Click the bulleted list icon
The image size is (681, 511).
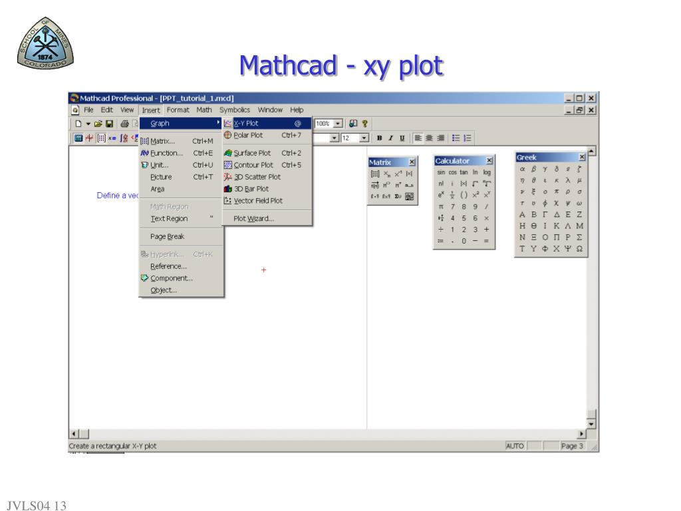coord(456,138)
